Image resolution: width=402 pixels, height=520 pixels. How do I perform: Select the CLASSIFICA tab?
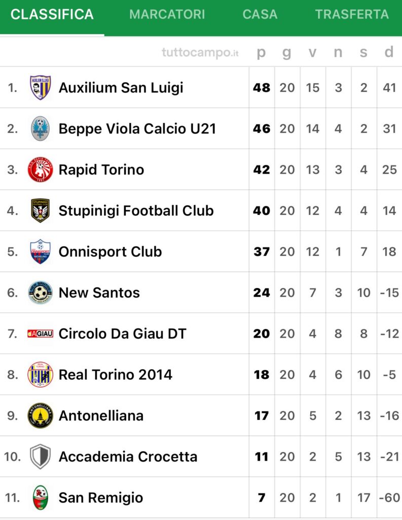52,14
